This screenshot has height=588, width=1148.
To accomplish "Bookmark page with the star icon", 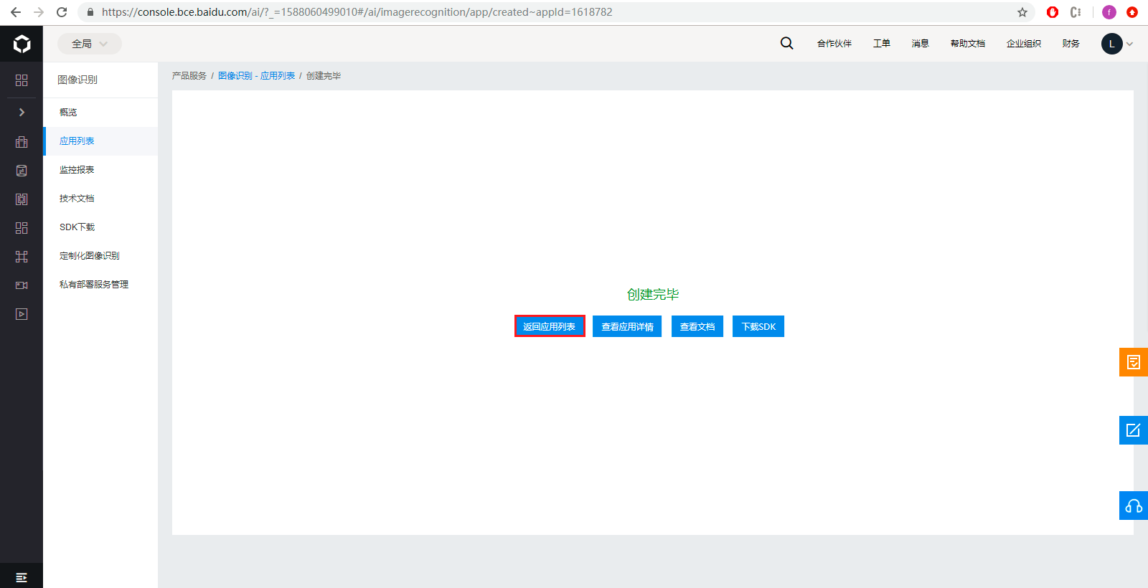I will pos(1022,12).
